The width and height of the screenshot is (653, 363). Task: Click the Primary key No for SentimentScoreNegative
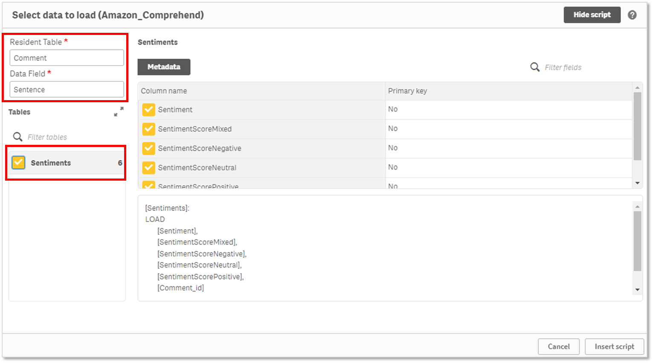[x=393, y=148]
